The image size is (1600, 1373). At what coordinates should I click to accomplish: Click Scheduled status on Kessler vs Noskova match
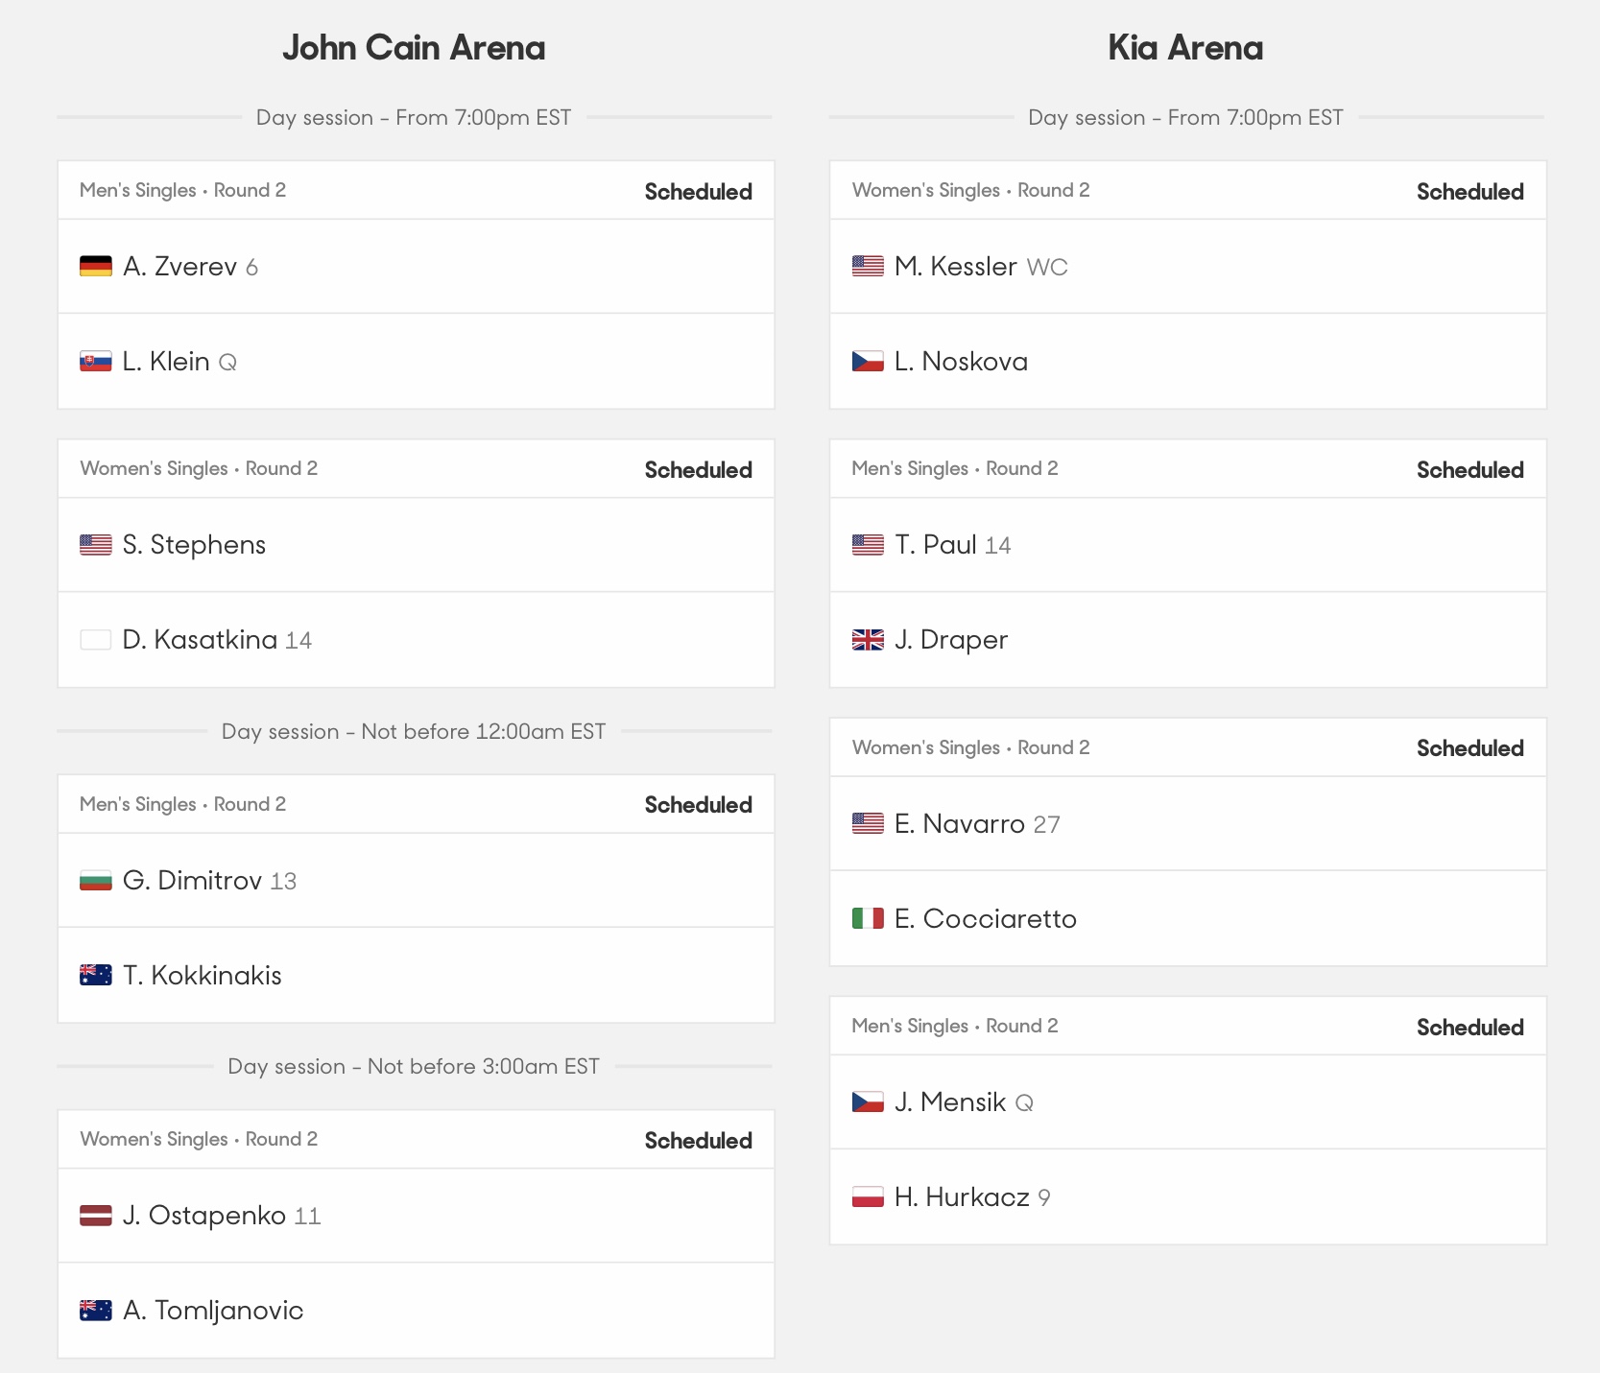tap(1469, 192)
